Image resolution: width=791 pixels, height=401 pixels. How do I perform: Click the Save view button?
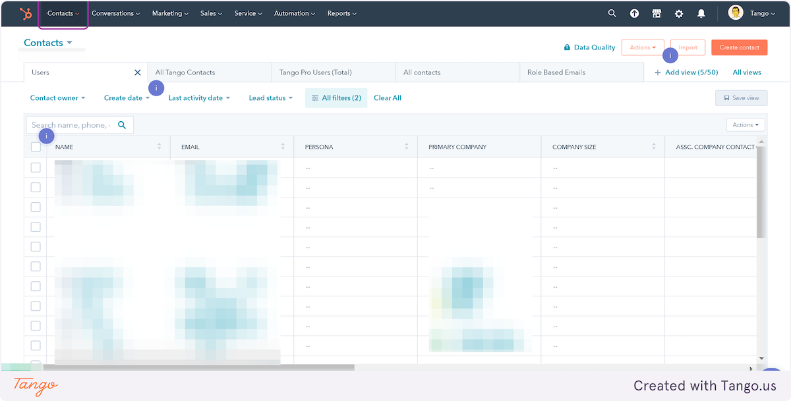coord(742,98)
